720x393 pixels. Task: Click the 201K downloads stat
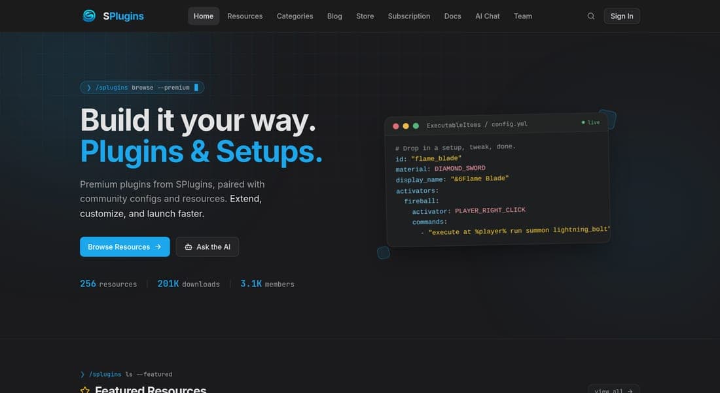pyautogui.click(x=189, y=284)
